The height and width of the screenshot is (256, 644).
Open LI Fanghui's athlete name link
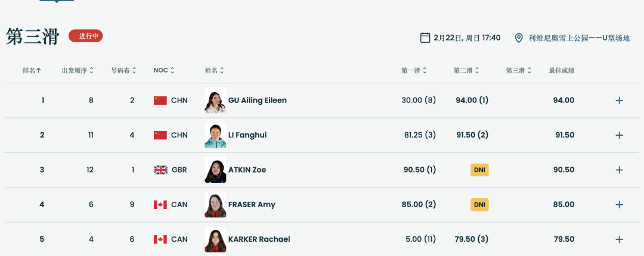point(247,135)
